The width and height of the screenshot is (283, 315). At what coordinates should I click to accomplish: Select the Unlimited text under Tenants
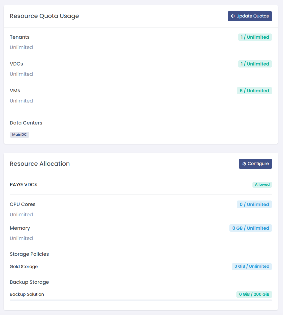click(21, 47)
